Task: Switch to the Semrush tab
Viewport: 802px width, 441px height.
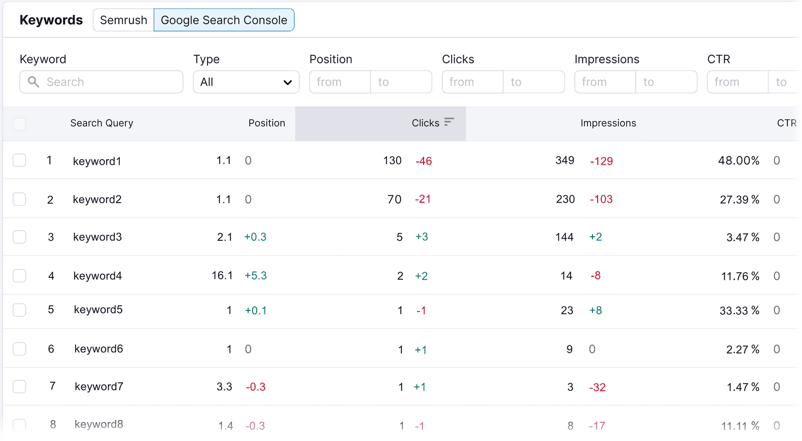Action: pos(123,20)
